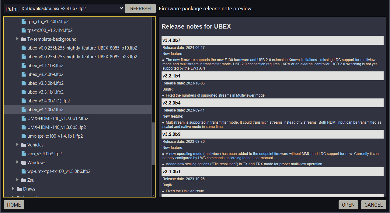Open the Path dropdown list

pos(121,9)
